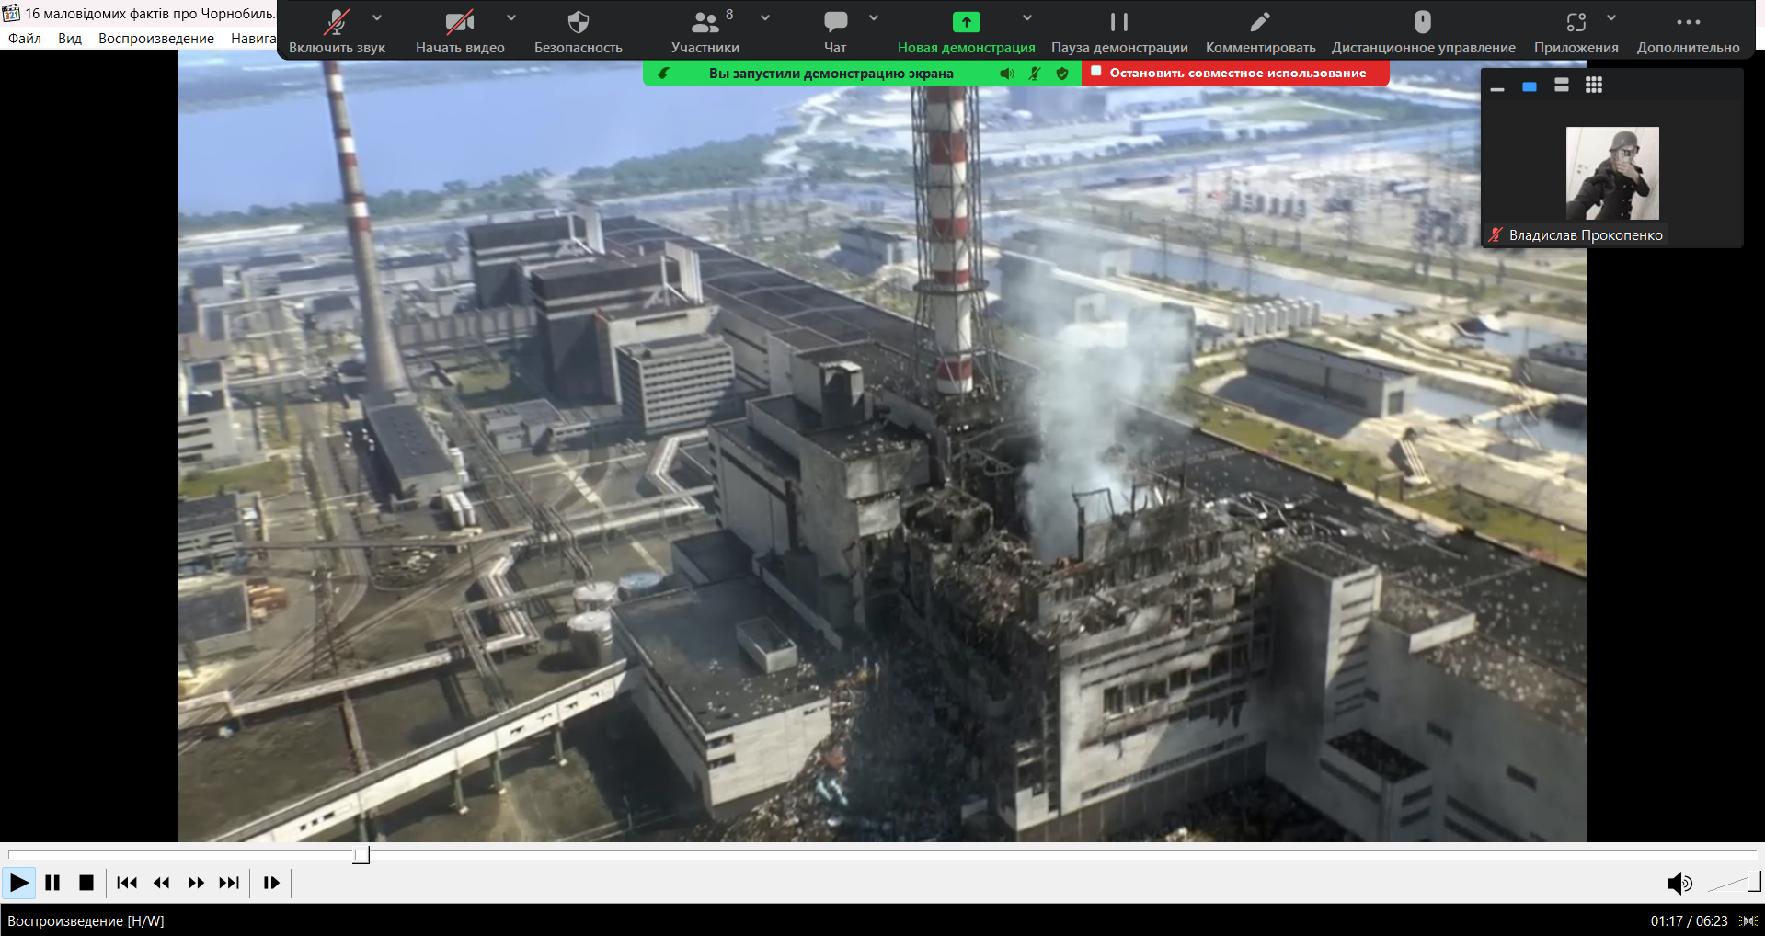
Task: Turn on camera with Начать видео
Action: tap(459, 23)
